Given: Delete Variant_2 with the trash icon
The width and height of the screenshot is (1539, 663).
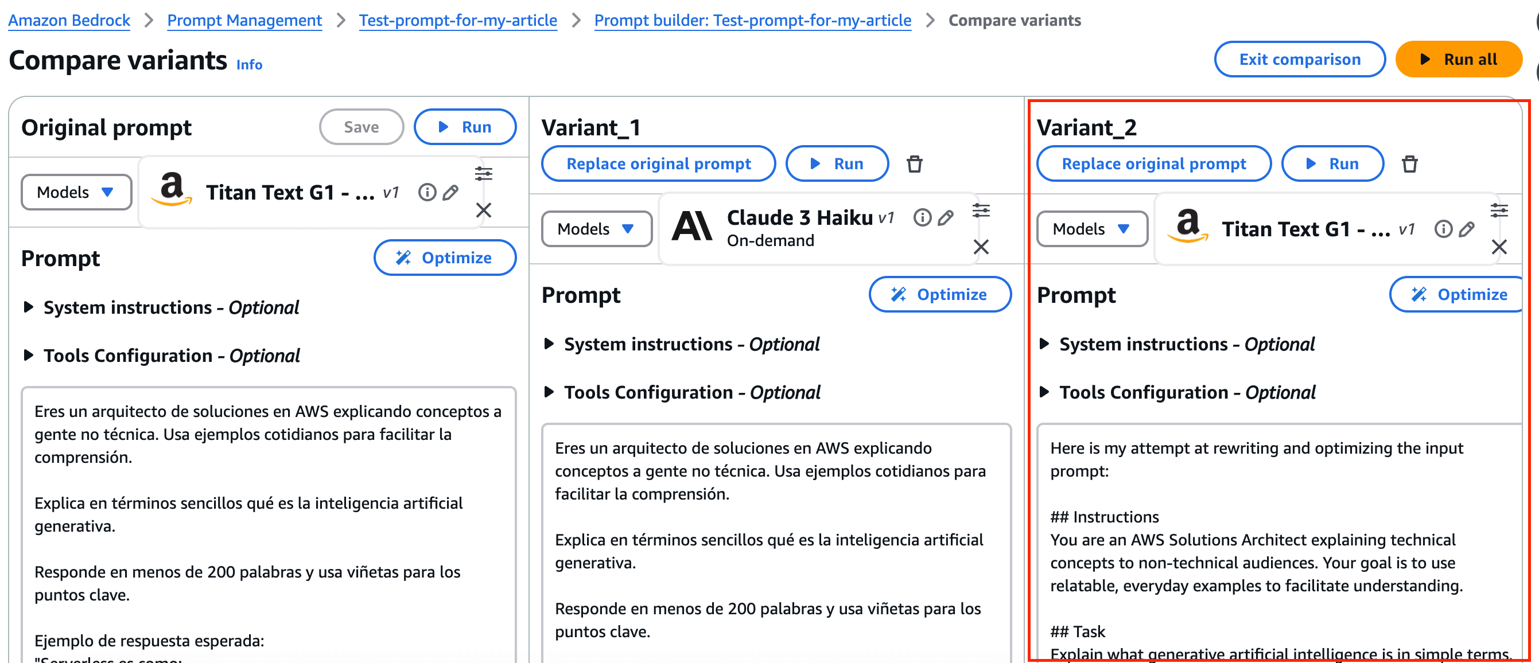Looking at the screenshot, I should pos(1409,163).
